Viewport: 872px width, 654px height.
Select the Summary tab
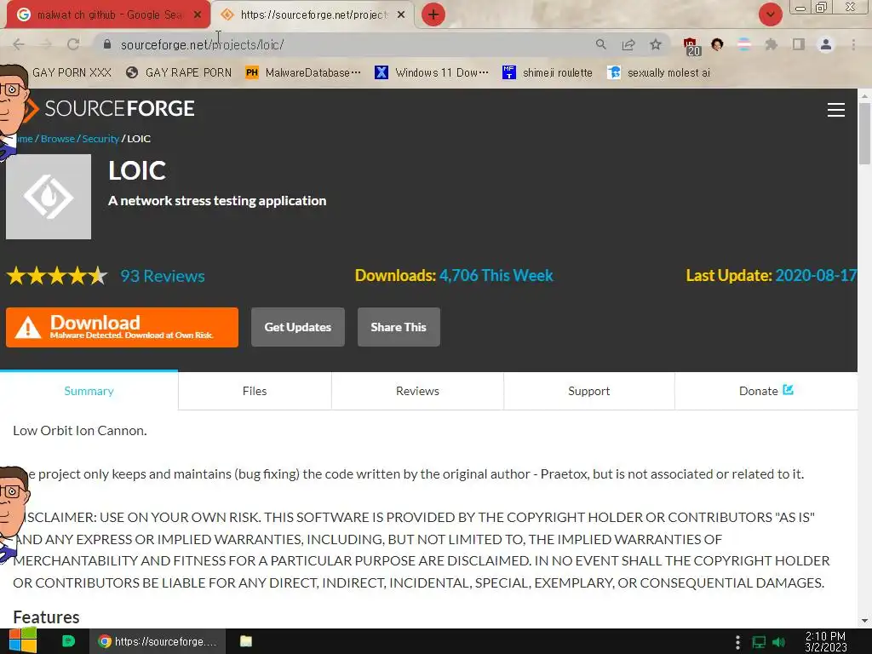pyautogui.click(x=89, y=391)
